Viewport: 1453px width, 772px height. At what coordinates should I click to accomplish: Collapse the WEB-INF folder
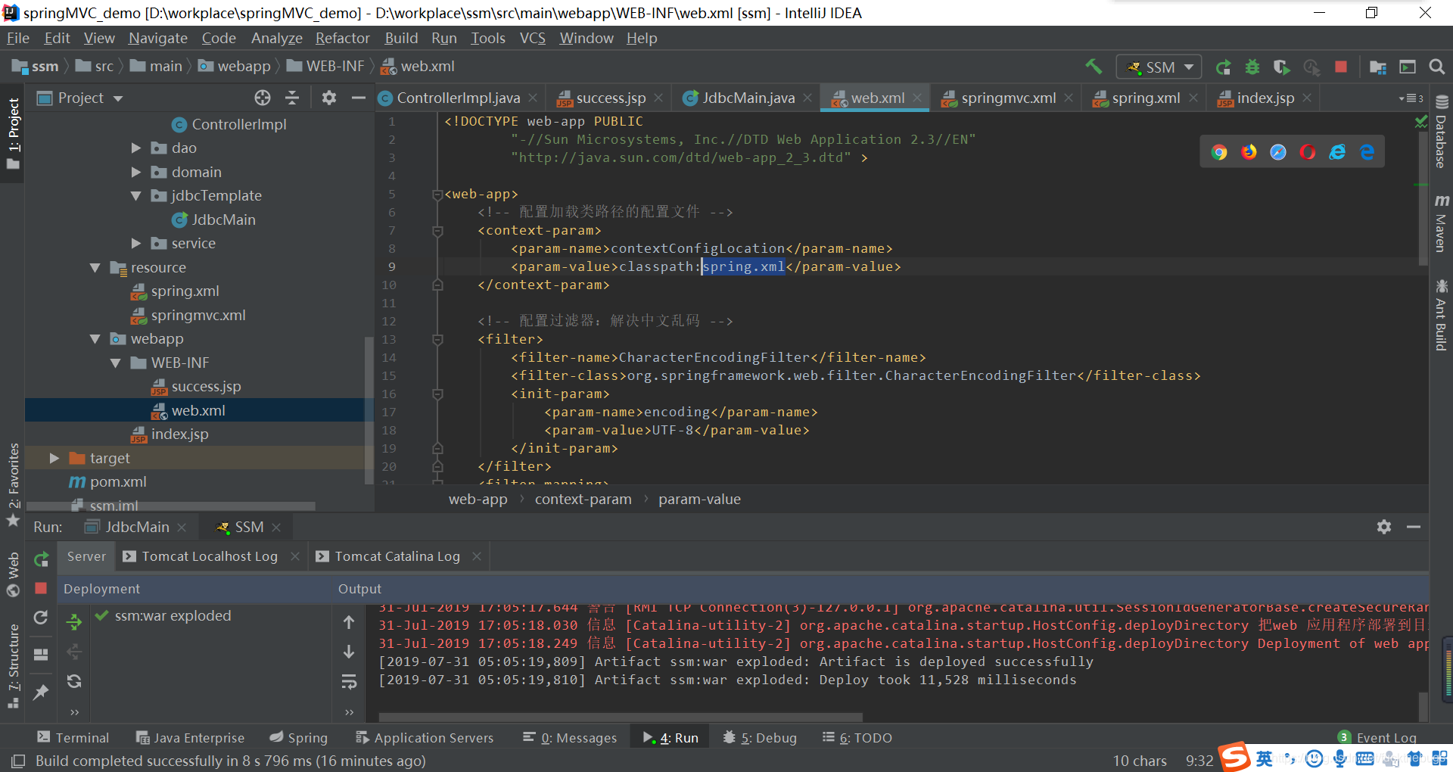(116, 363)
